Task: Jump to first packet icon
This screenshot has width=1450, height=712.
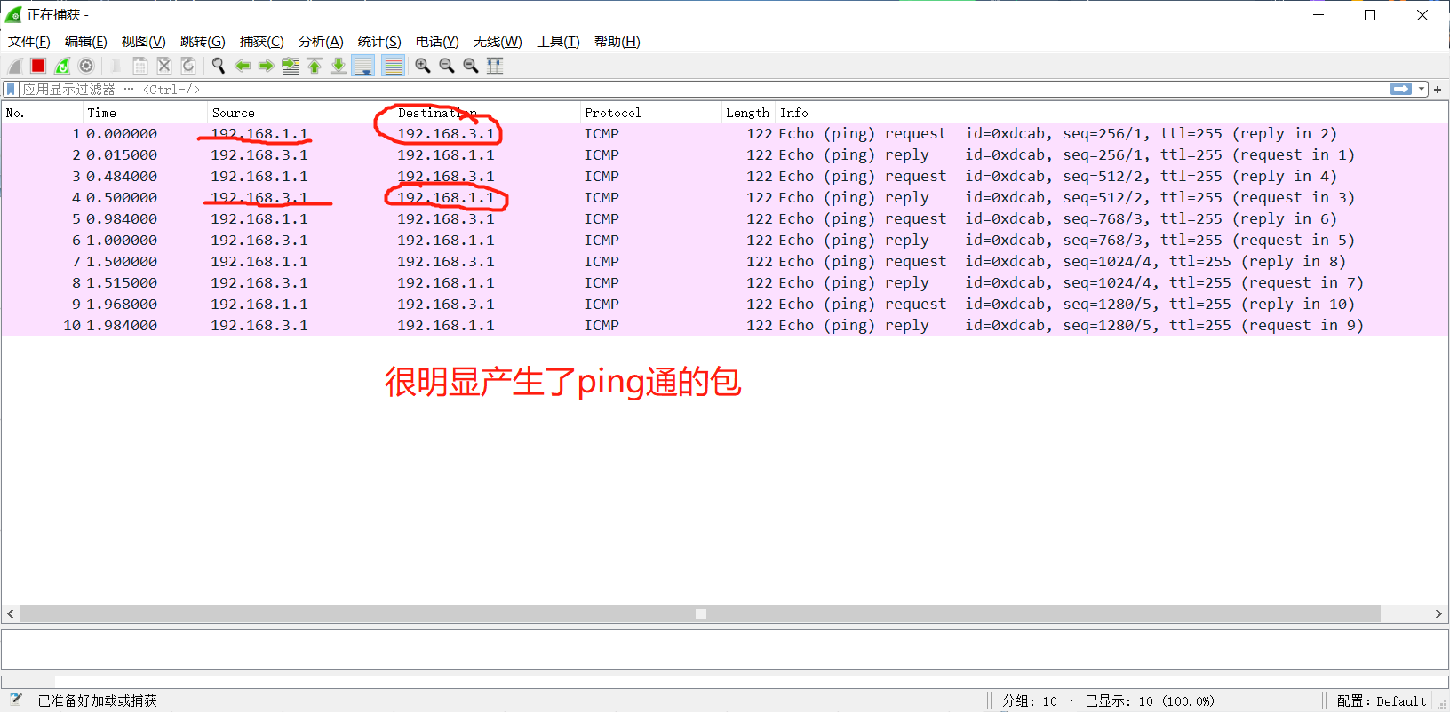Action: 315,66
